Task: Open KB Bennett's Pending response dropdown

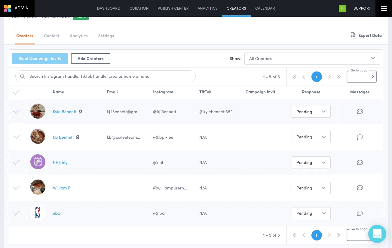Action: [x=311, y=137]
